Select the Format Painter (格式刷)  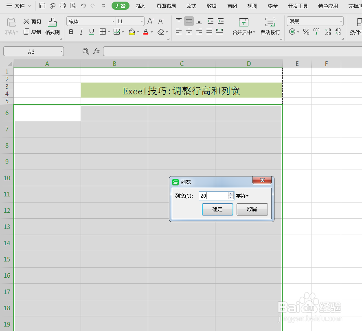[53, 26]
